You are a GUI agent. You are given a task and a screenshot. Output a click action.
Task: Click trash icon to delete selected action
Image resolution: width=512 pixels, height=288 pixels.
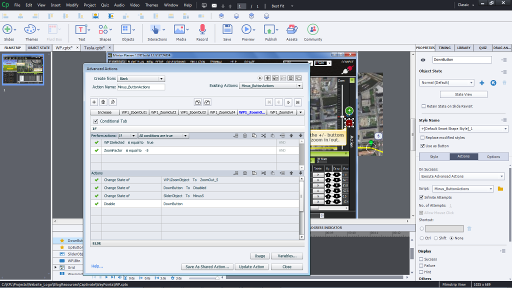pyautogui.click(x=103, y=102)
